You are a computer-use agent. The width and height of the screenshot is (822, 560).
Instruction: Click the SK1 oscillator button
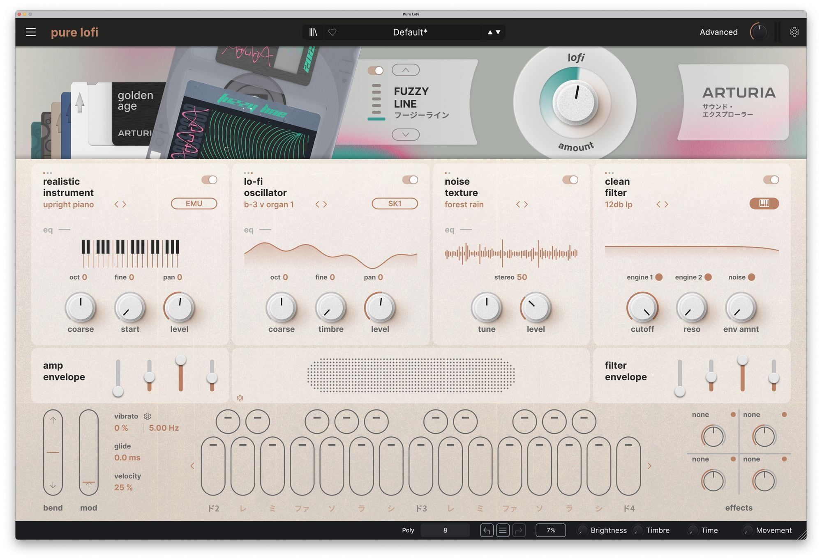click(x=395, y=204)
